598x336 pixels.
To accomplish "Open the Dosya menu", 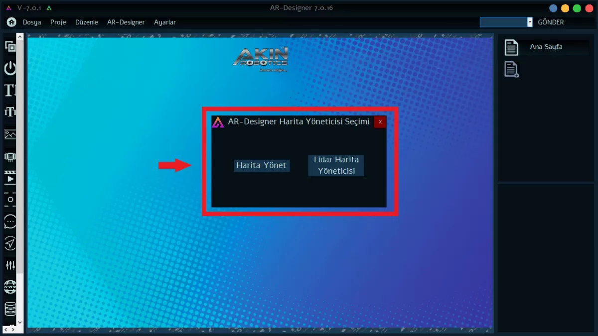I will tap(32, 22).
